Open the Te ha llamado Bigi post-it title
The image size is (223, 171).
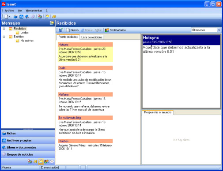pyautogui.click(x=85, y=118)
